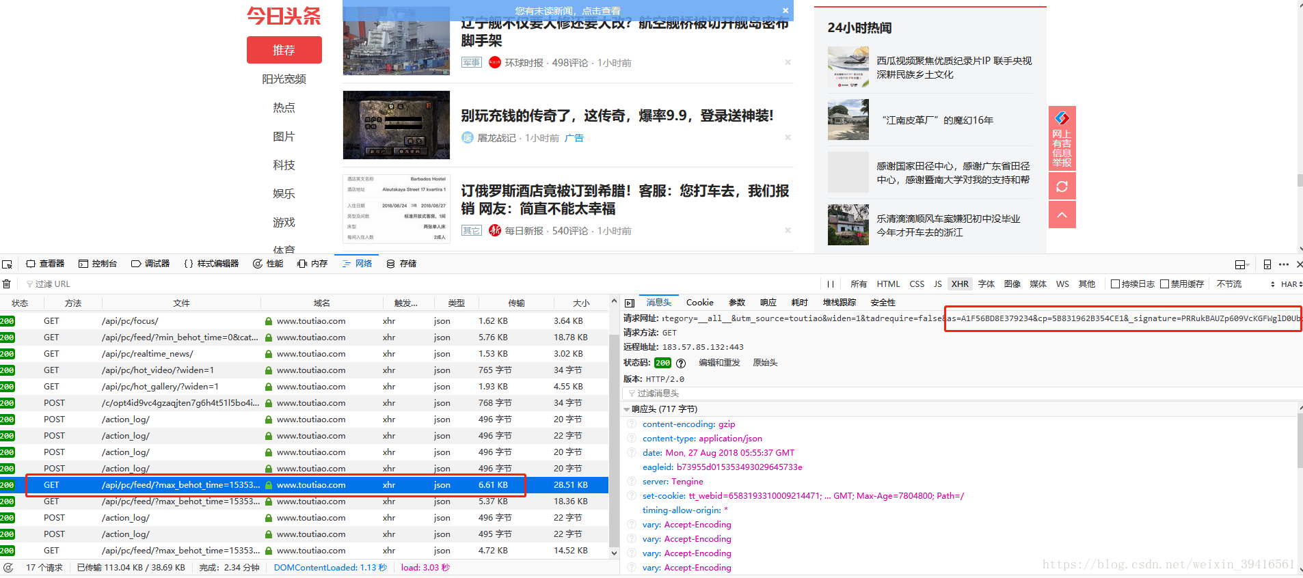Viewport: 1303px width, 578px height.
Task: Filter requests by 所有 (all)
Action: 859,284
